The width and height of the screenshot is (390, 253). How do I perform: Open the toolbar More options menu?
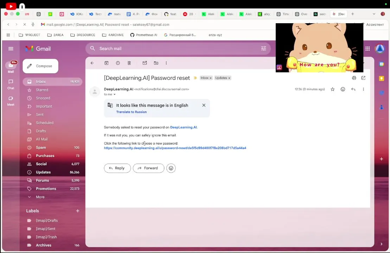point(166,63)
